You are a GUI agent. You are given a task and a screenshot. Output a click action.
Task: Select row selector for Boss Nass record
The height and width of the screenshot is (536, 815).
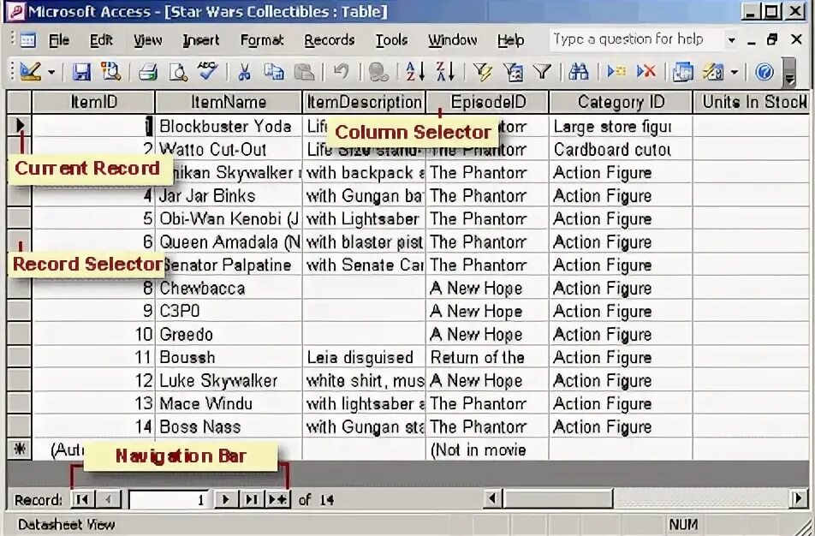pos(19,426)
